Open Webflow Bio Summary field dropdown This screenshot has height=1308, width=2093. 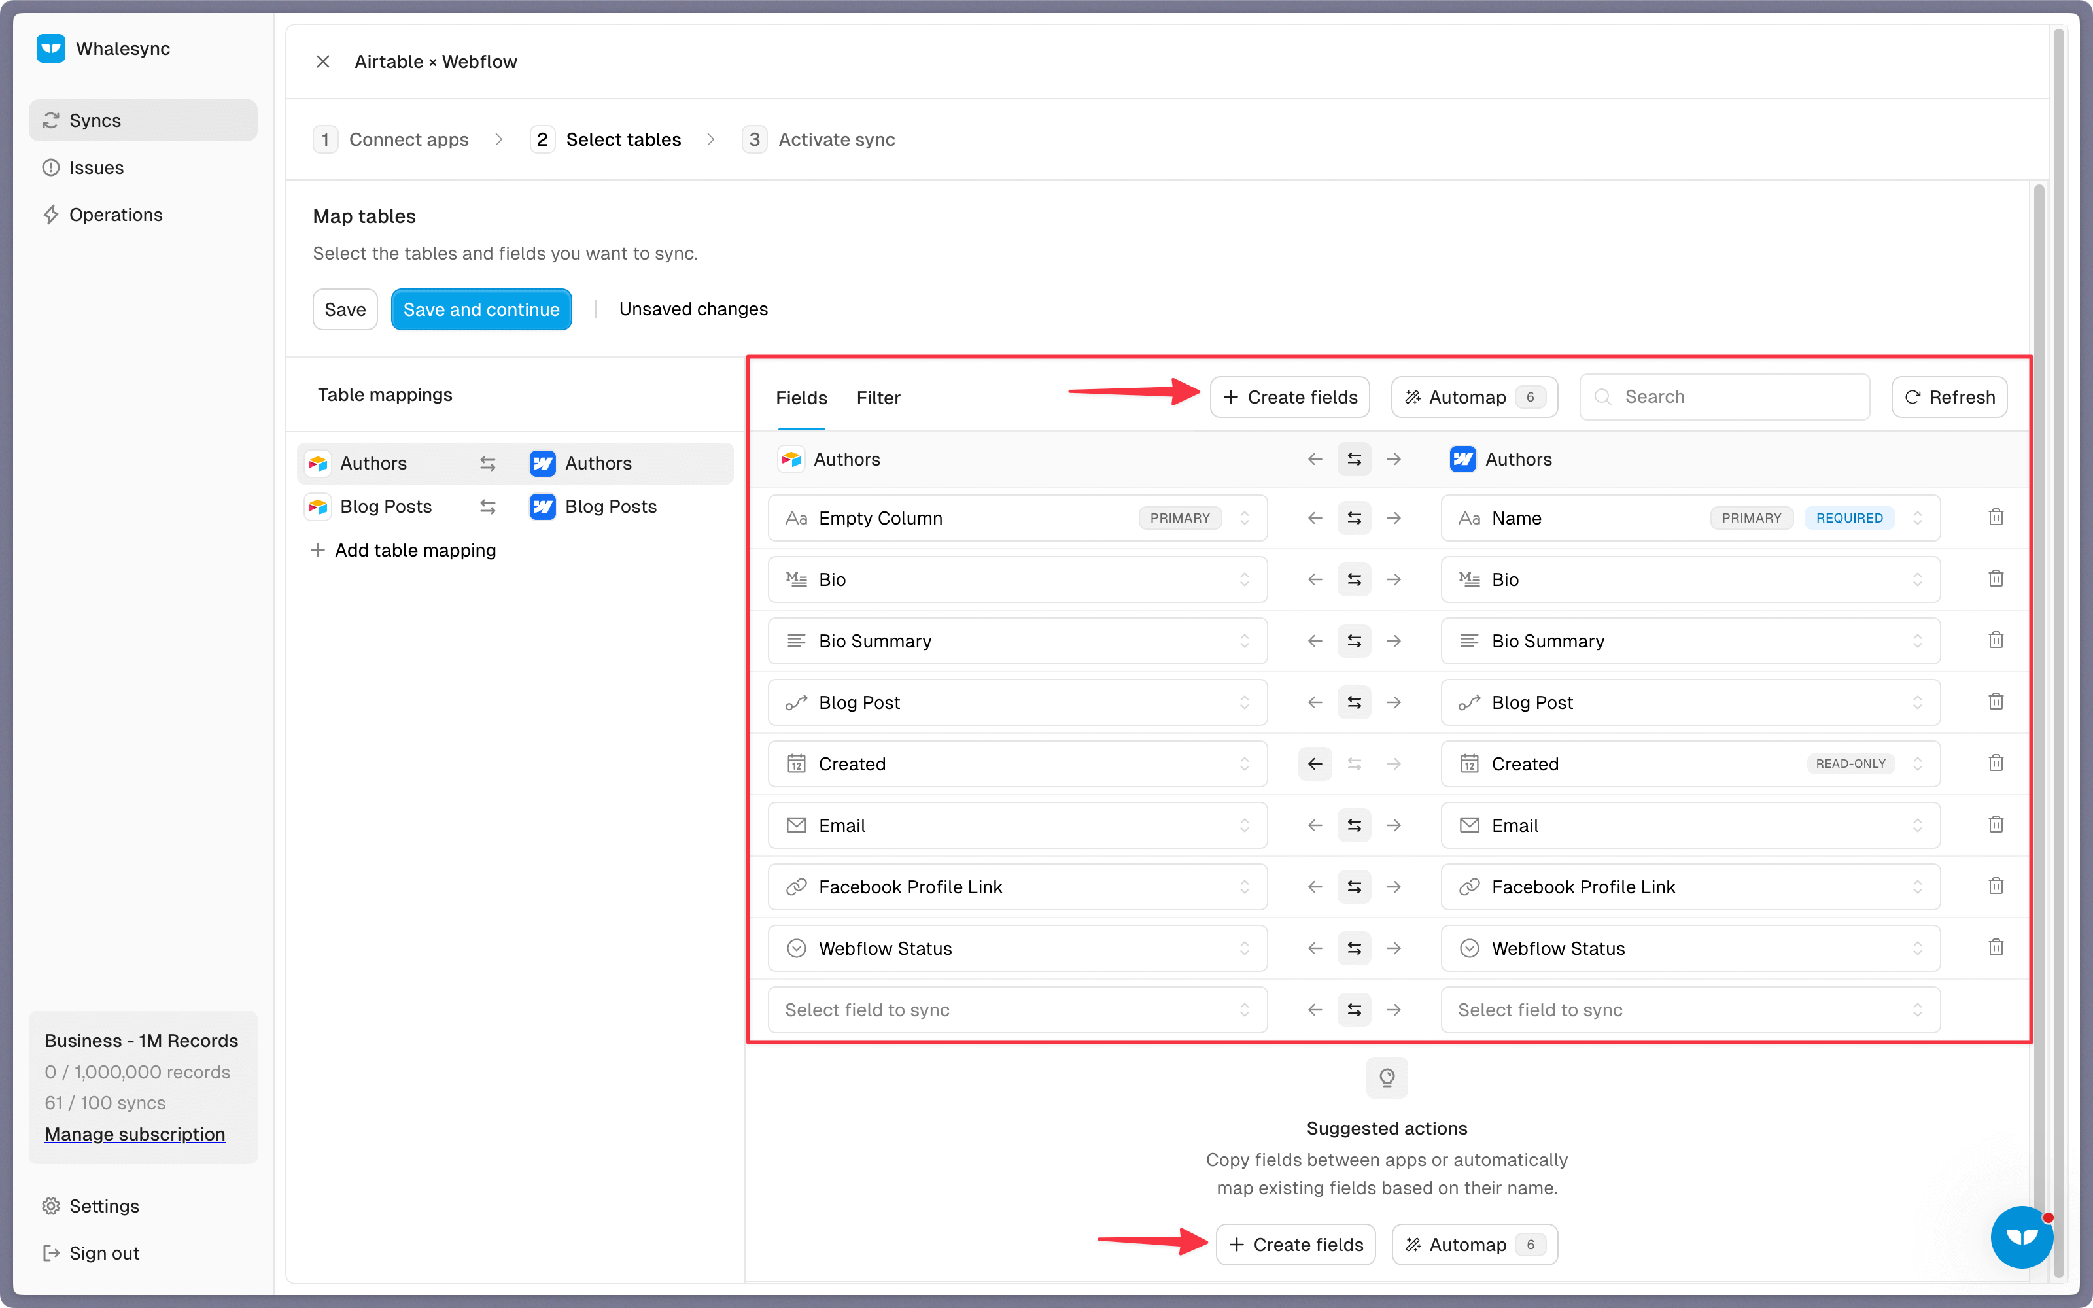(x=1690, y=641)
